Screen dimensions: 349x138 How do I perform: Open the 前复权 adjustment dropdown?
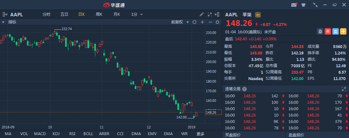coord(180,22)
